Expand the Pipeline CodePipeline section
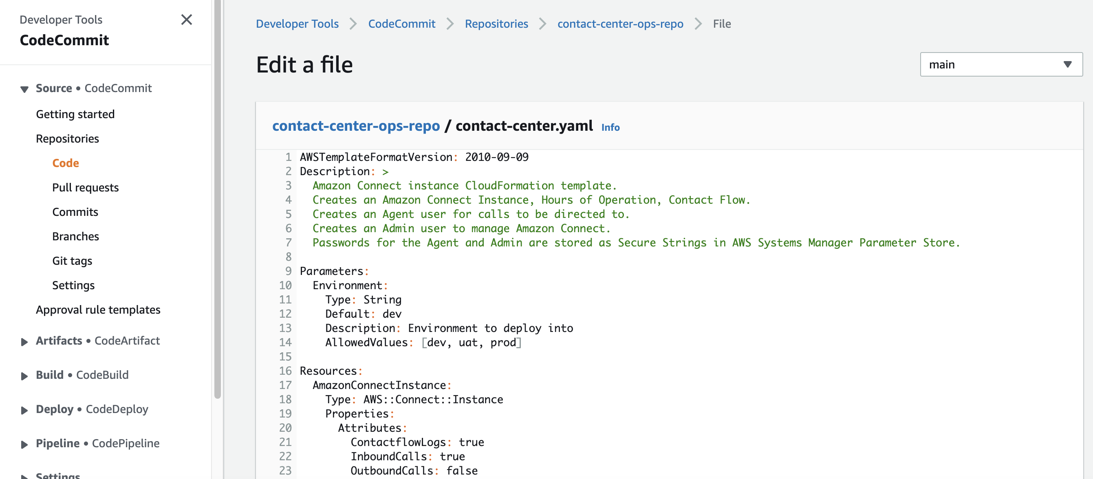Screen dimensions: 1093x479 [24, 444]
